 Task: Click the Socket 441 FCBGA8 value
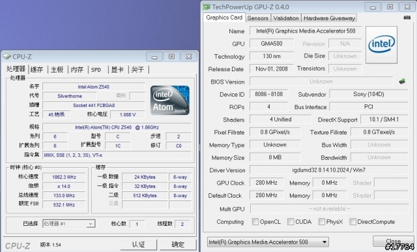94,105
